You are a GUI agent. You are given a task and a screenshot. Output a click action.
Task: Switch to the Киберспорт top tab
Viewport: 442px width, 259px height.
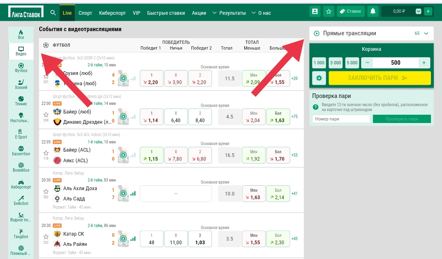tap(112, 13)
